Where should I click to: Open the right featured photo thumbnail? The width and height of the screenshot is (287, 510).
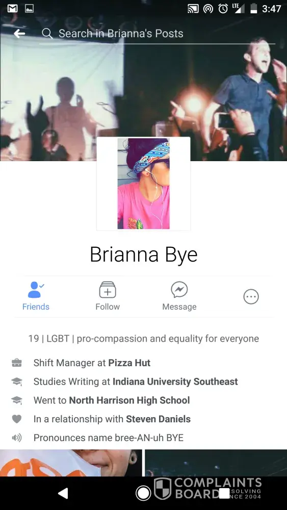click(x=216, y=463)
